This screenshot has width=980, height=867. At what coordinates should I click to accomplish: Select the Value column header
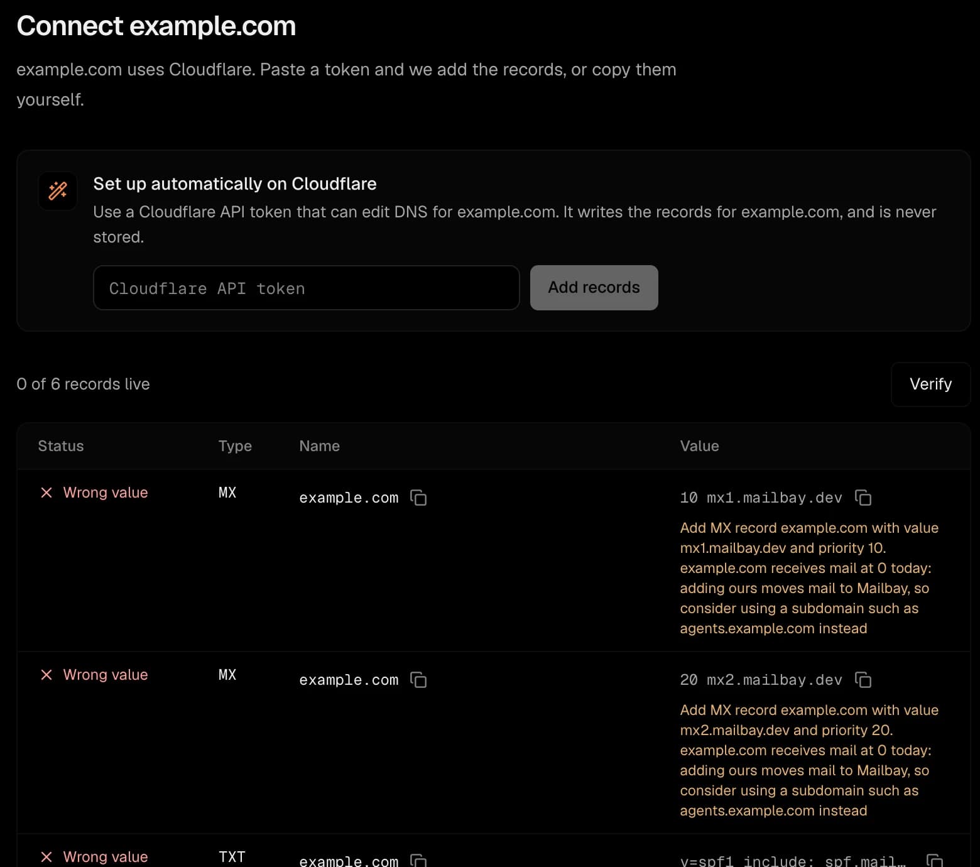(699, 446)
